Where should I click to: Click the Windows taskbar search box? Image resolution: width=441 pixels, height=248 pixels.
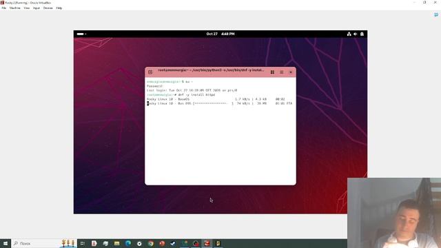coord(43,243)
